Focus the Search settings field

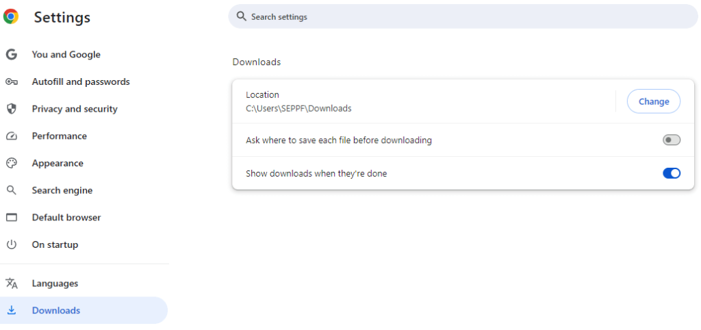(463, 16)
